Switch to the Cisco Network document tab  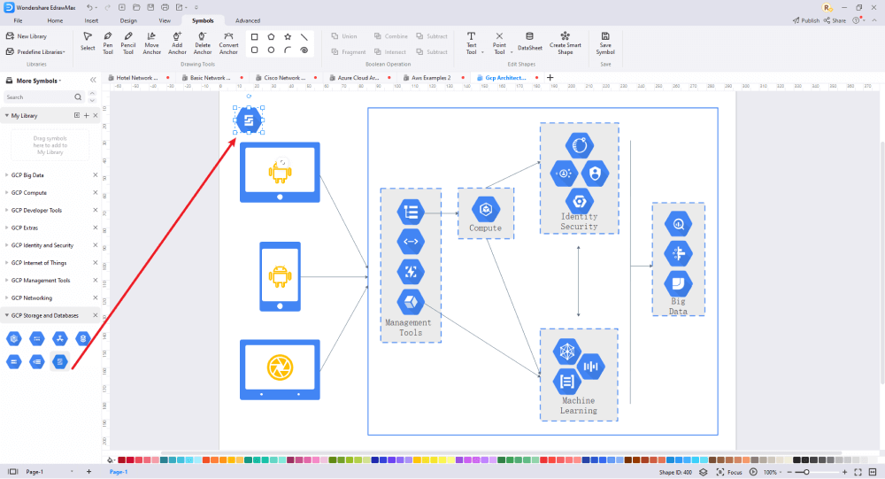tap(284, 77)
